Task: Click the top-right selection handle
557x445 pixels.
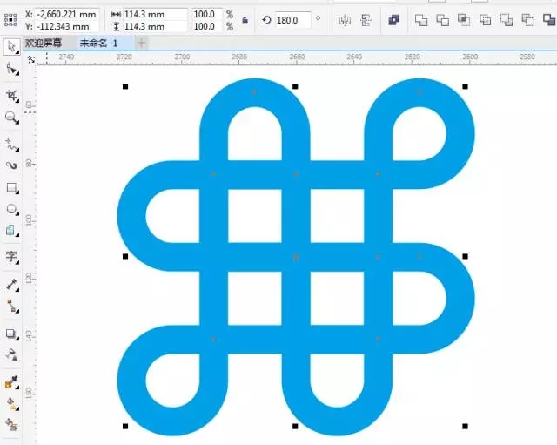Action: 465,86
